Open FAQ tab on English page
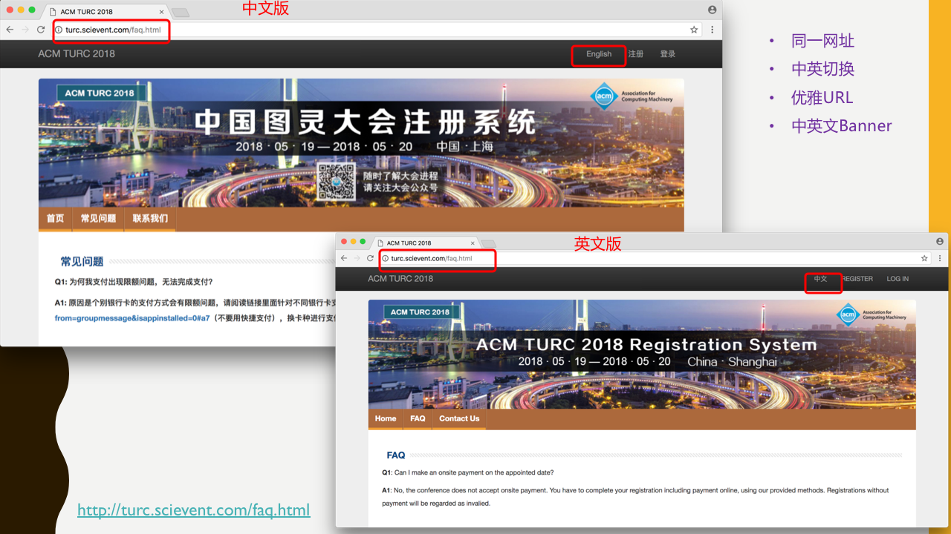951x534 pixels. coord(418,418)
